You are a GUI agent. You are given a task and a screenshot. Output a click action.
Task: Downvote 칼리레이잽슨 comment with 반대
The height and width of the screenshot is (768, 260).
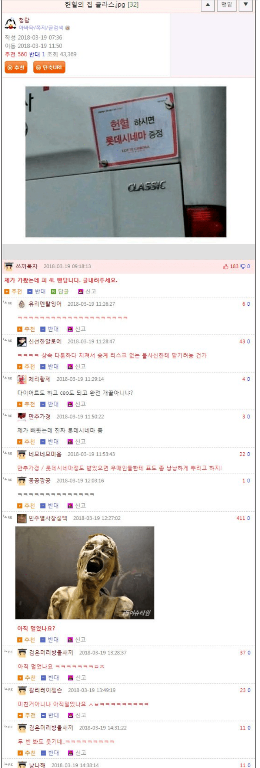(x=50, y=715)
